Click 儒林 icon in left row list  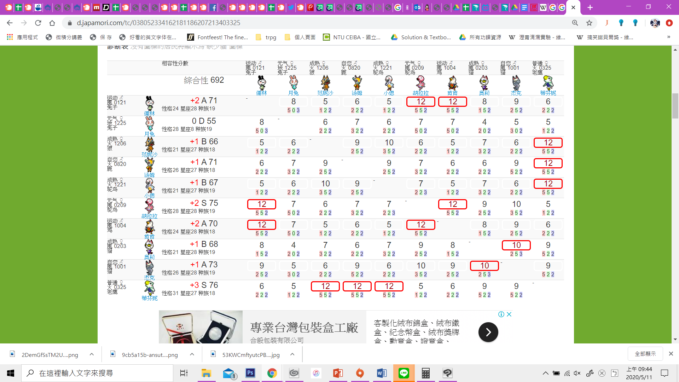[150, 103]
